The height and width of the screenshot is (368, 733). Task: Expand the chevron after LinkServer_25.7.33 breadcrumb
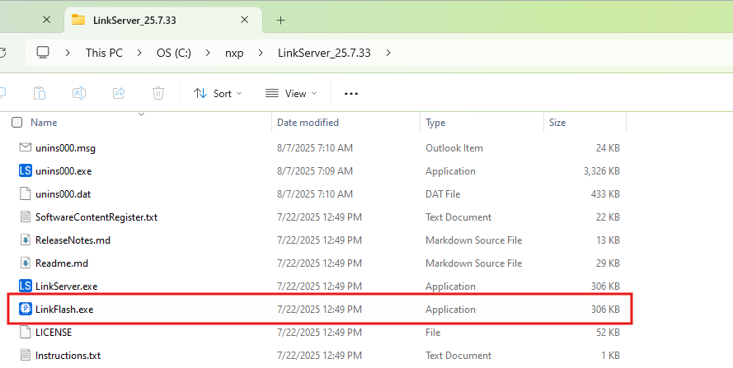pos(388,53)
